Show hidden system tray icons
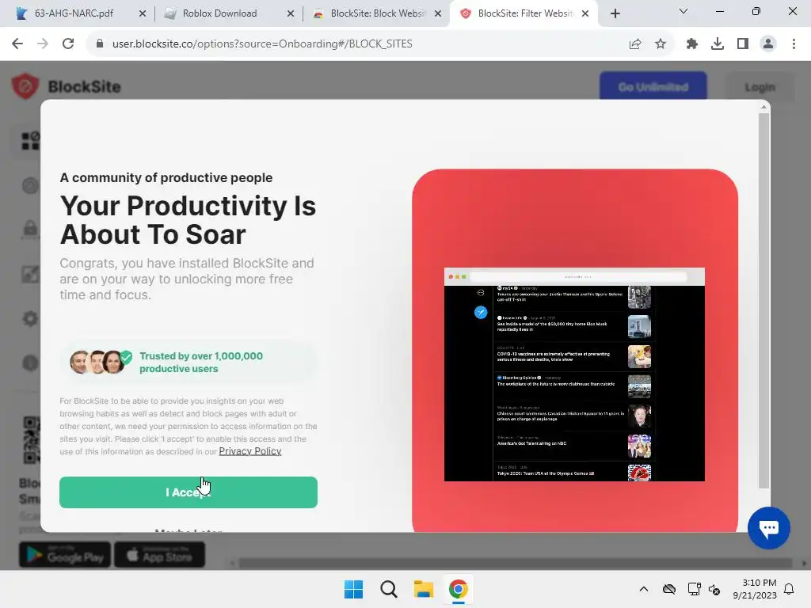Image resolution: width=811 pixels, height=608 pixels. pos(643,589)
